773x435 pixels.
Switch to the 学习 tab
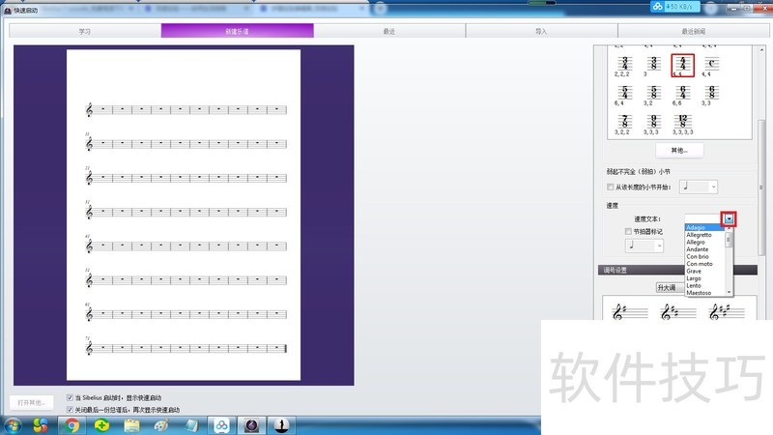85,31
